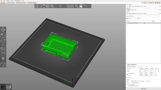Screen dimensions: 161x90
Task: Open the Print settings preset dropdown
Action: pos(143,6)
